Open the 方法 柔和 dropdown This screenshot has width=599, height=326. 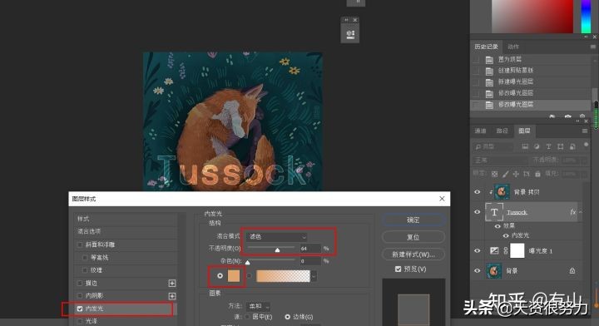coord(259,306)
